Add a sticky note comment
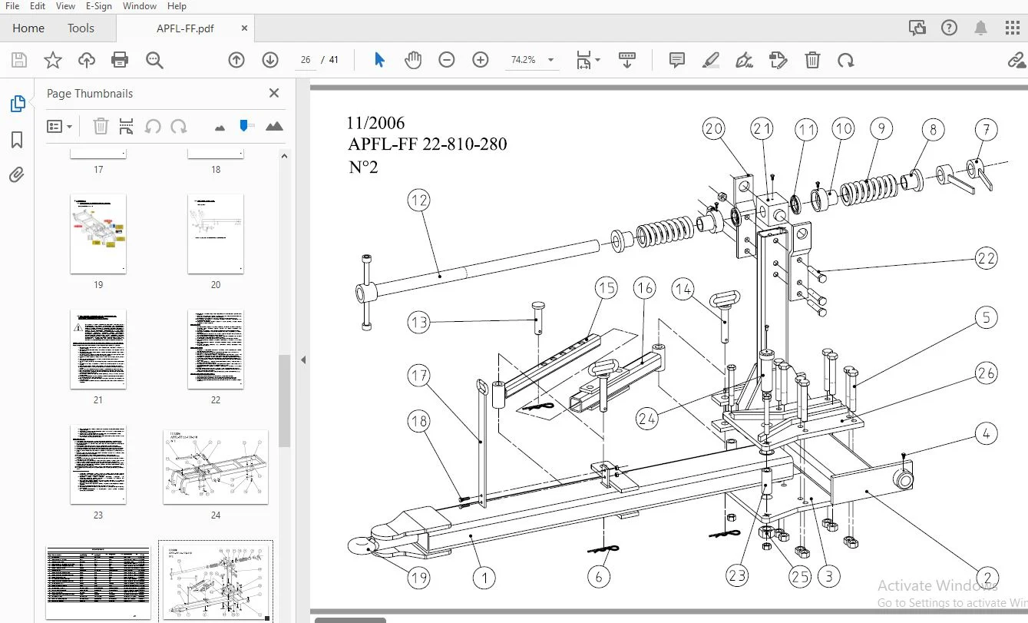 [x=676, y=60]
